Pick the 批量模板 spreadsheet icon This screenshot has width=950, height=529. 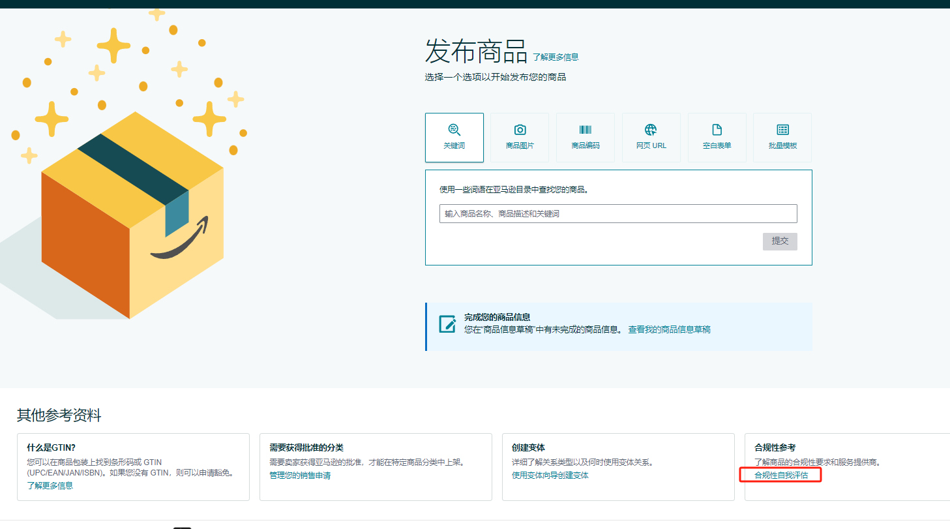point(782,129)
